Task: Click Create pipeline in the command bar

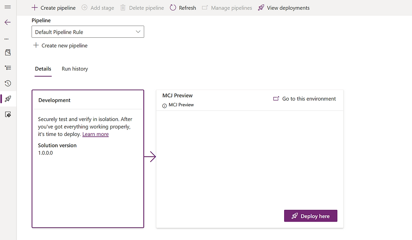Action: tap(53, 8)
